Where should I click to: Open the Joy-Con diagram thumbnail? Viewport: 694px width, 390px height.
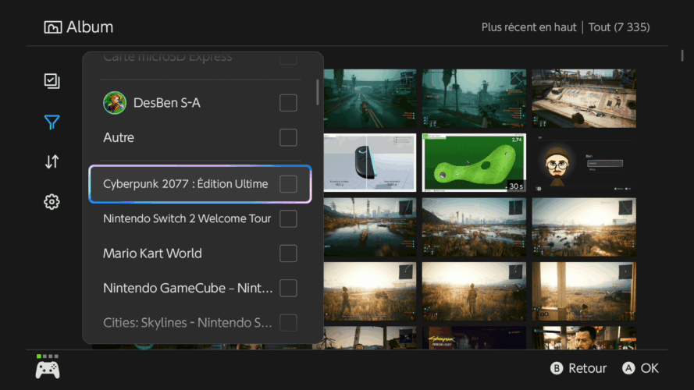click(x=369, y=163)
